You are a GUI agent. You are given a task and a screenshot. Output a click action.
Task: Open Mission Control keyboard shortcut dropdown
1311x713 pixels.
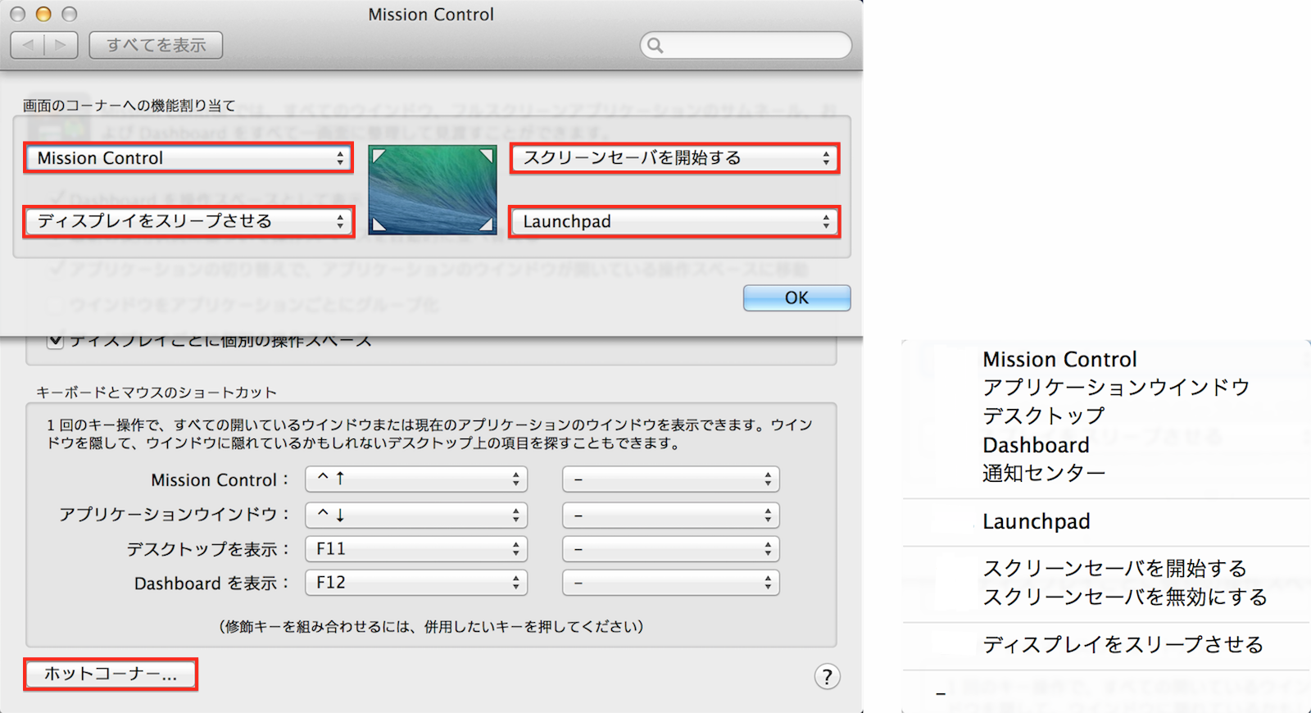coord(416,479)
